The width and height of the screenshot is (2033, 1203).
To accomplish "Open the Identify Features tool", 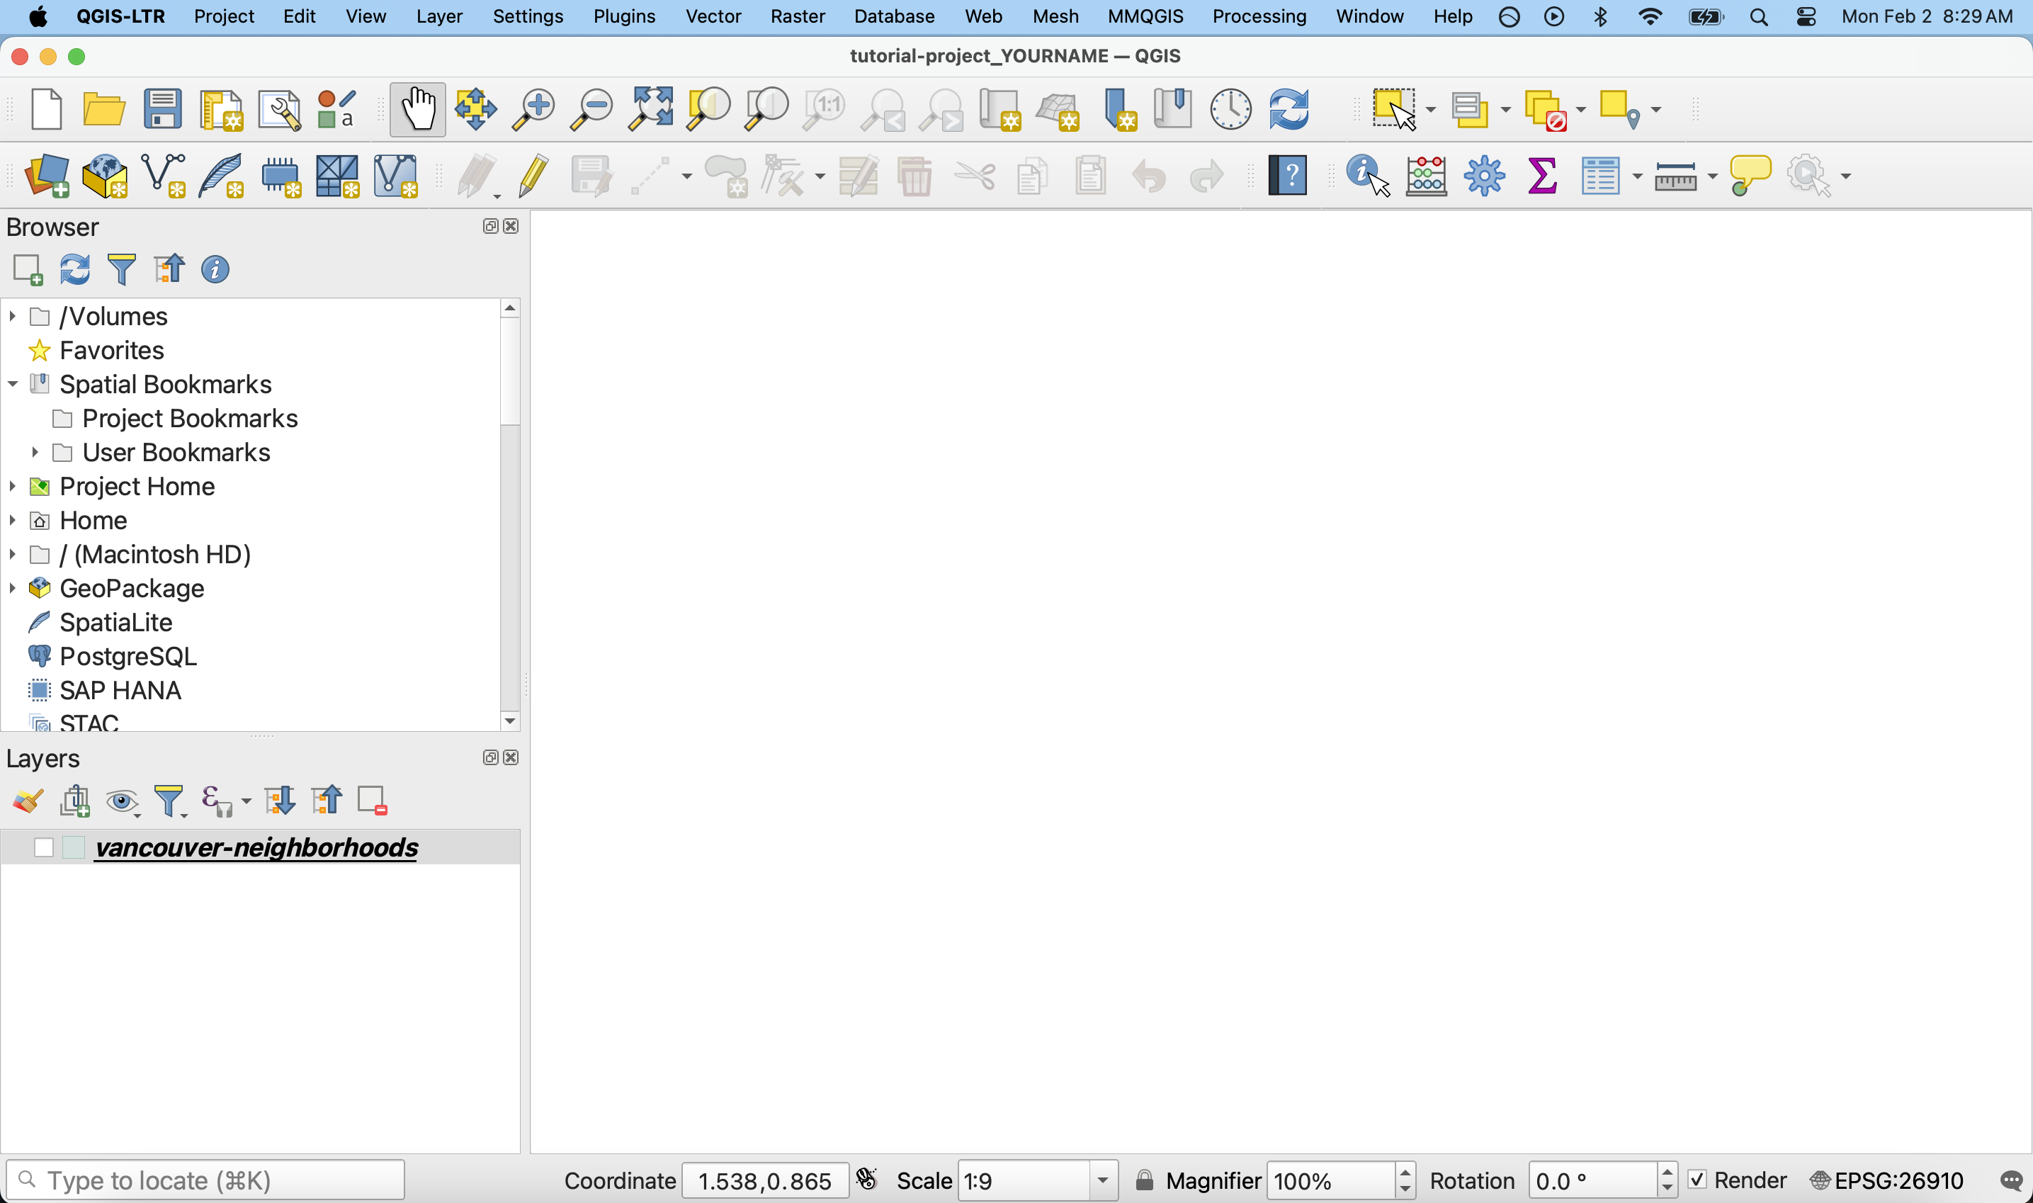I will 1368,176.
